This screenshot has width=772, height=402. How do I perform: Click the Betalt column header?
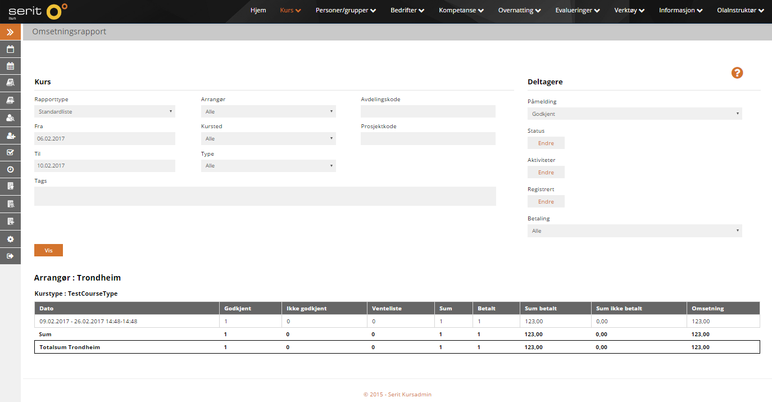(497, 308)
